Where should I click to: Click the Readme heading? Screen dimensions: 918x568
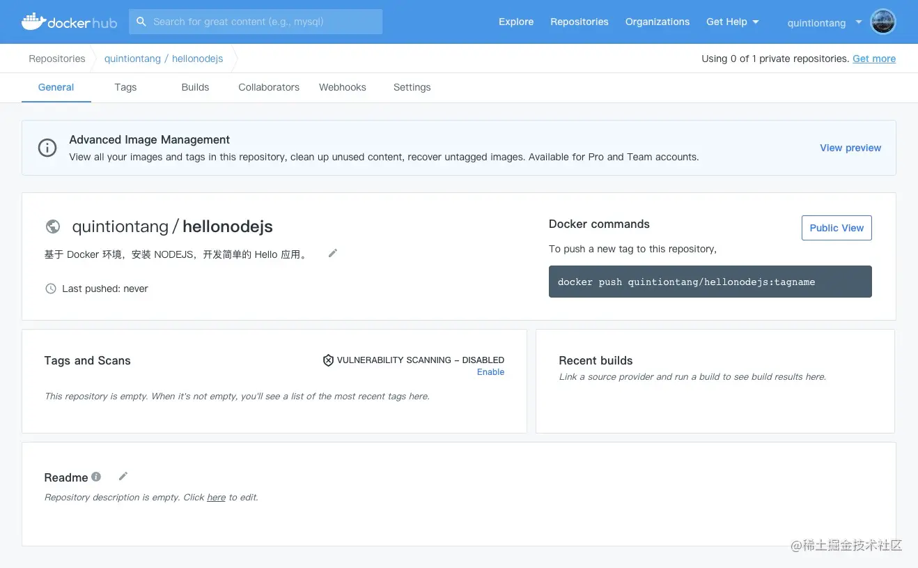[66, 477]
